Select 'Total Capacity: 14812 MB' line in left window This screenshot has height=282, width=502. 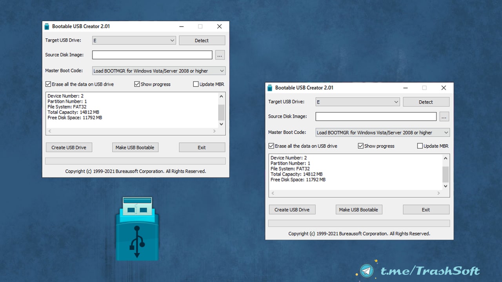(73, 112)
